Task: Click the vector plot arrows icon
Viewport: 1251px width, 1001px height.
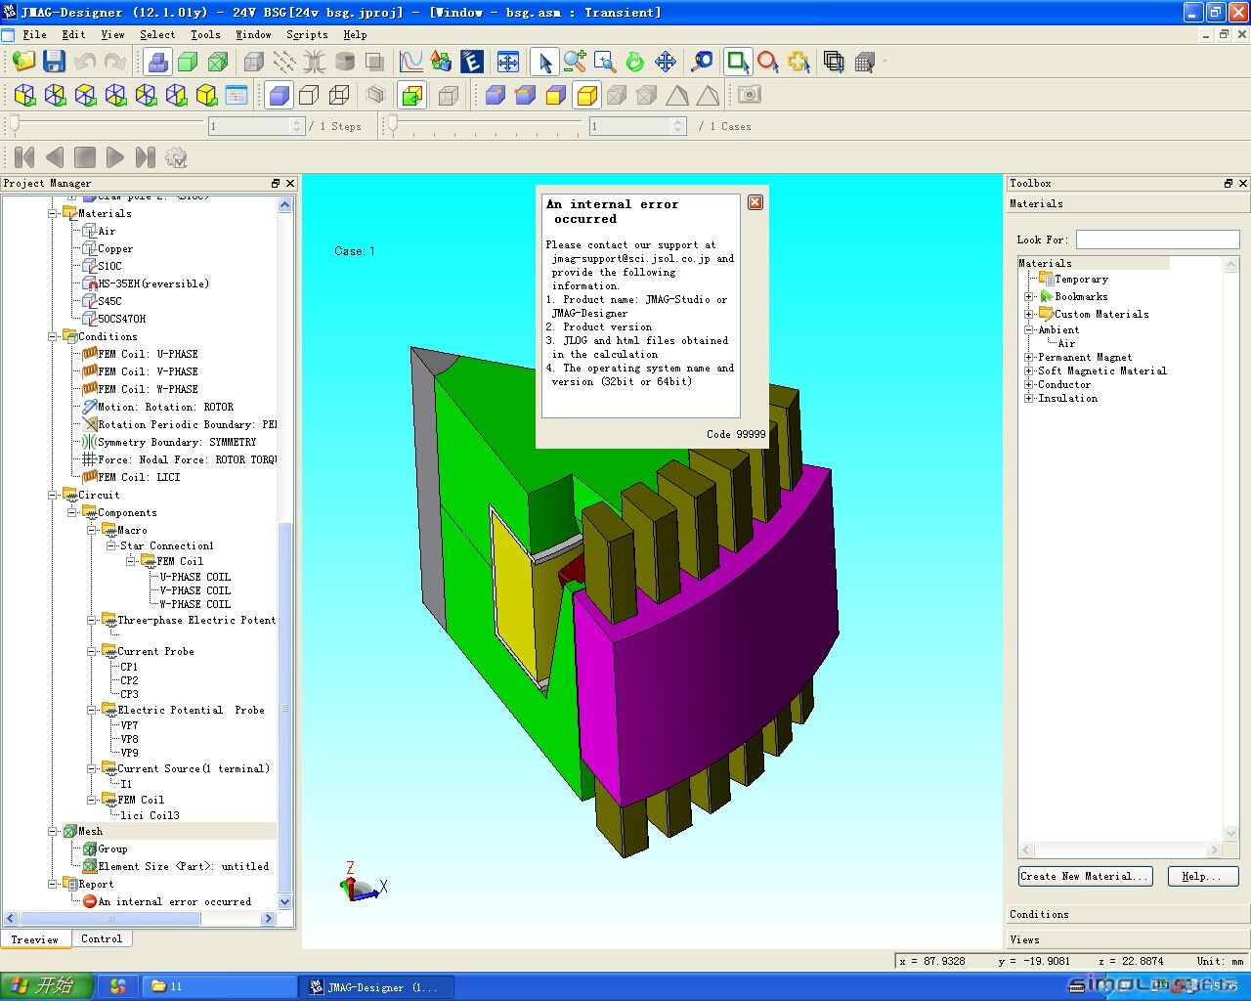Action: click(x=283, y=62)
